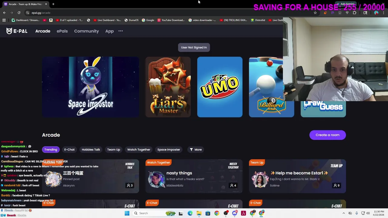Go back with browser back arrow
This screenshot has height=218, width=388.
click(x=4, y=13)
